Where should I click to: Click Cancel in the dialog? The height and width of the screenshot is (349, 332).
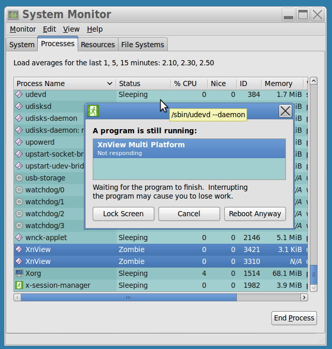pos(189,214)
